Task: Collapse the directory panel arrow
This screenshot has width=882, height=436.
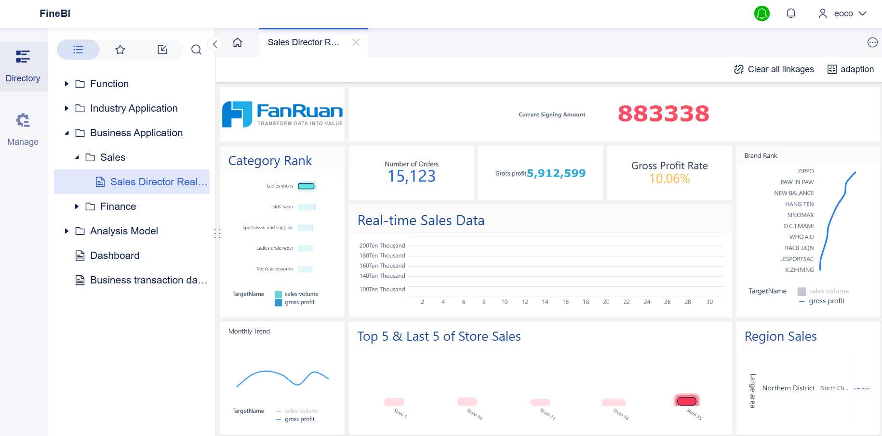Action: (x=215, y=44)
